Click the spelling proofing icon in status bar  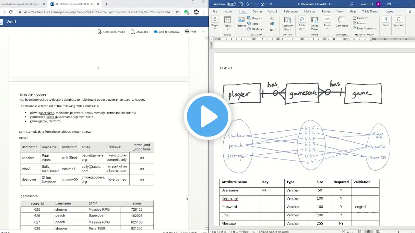[x=254, y=231]
